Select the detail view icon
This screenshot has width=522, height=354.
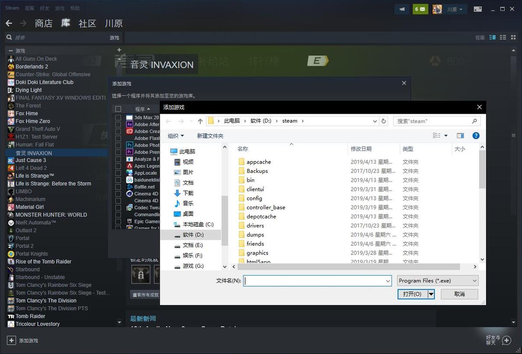pyautogui.click(x=492, y=37)
